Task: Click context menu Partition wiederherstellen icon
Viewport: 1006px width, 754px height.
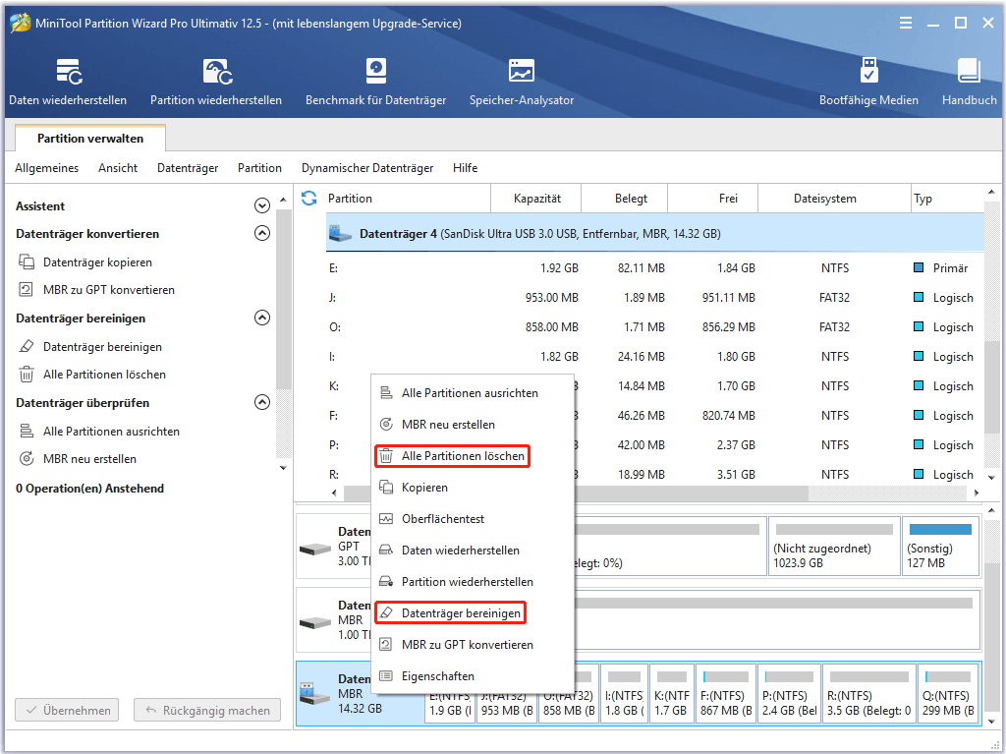Action: 386,581
